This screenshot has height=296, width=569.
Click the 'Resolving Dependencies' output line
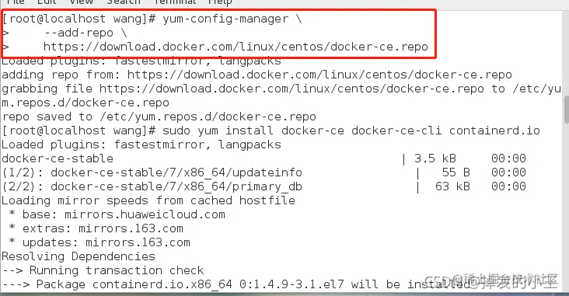click(x=79, y=256)
